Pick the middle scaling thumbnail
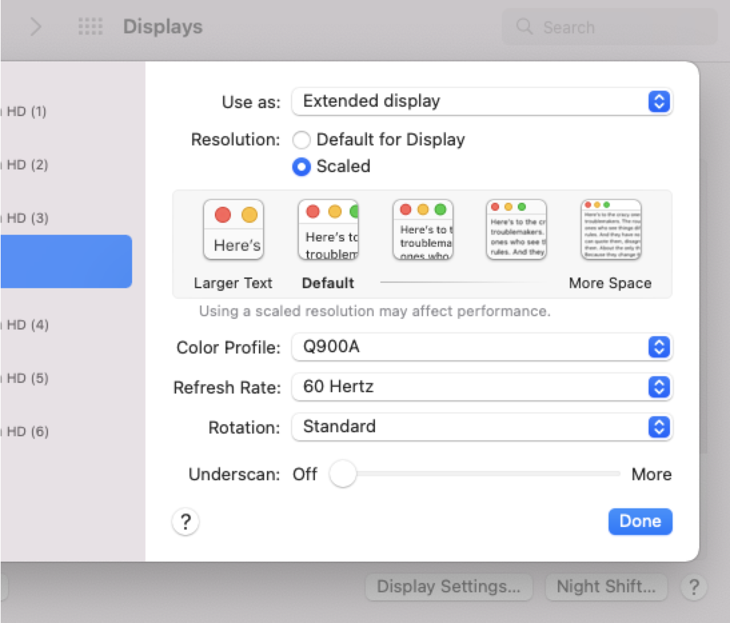Viewport: 730px width, 623px height. click(x=423, y=229)
